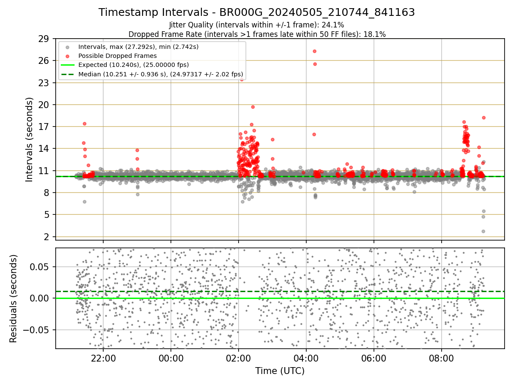Click the dashed green line sample in the legend

(67, 74)
